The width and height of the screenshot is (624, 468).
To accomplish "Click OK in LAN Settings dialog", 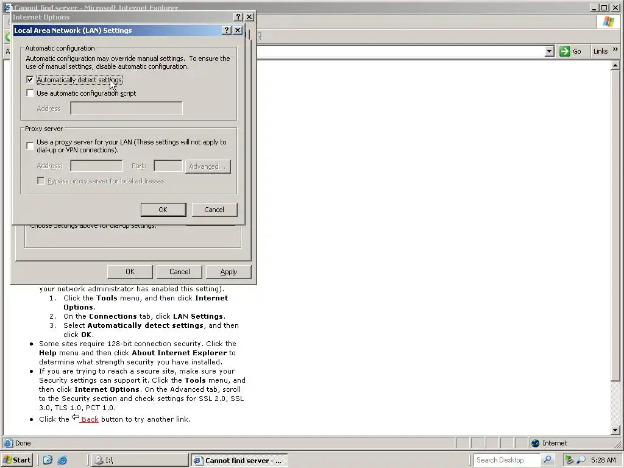I will (x=163, y=210).
